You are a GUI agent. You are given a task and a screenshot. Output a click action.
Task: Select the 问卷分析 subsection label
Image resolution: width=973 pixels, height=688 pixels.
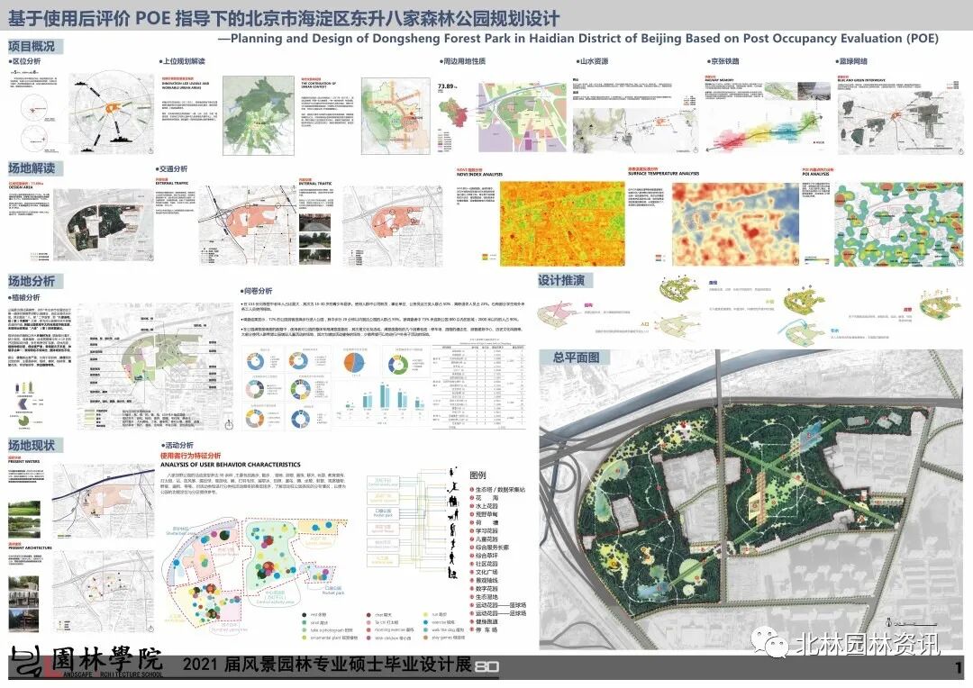[x=257, y=291]
